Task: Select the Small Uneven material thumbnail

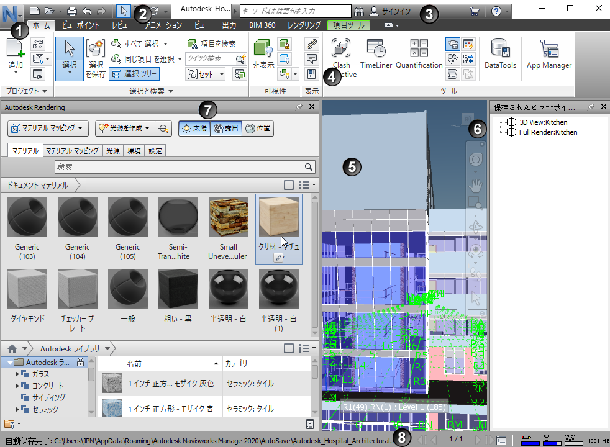Action: pos(229,217)
